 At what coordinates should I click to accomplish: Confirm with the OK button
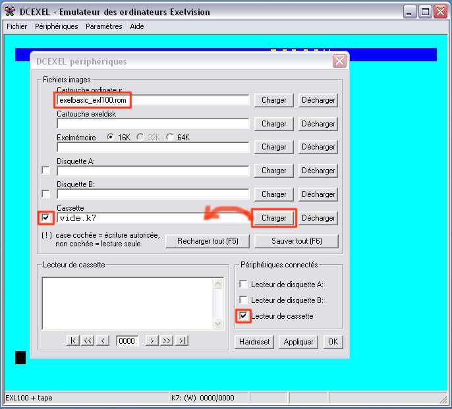[x=333, y=342]
